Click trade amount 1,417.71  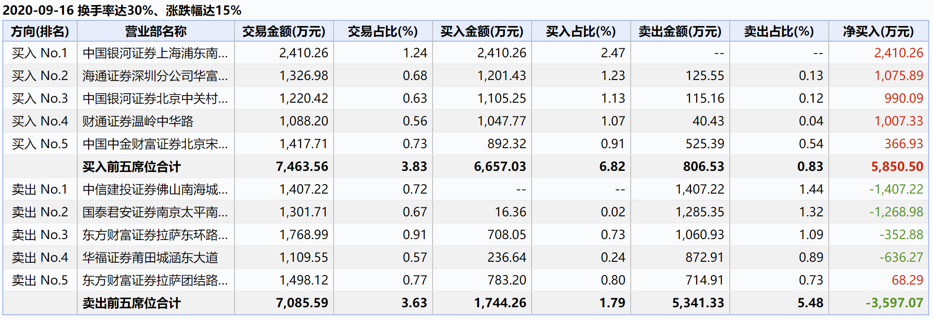point(304,144)
